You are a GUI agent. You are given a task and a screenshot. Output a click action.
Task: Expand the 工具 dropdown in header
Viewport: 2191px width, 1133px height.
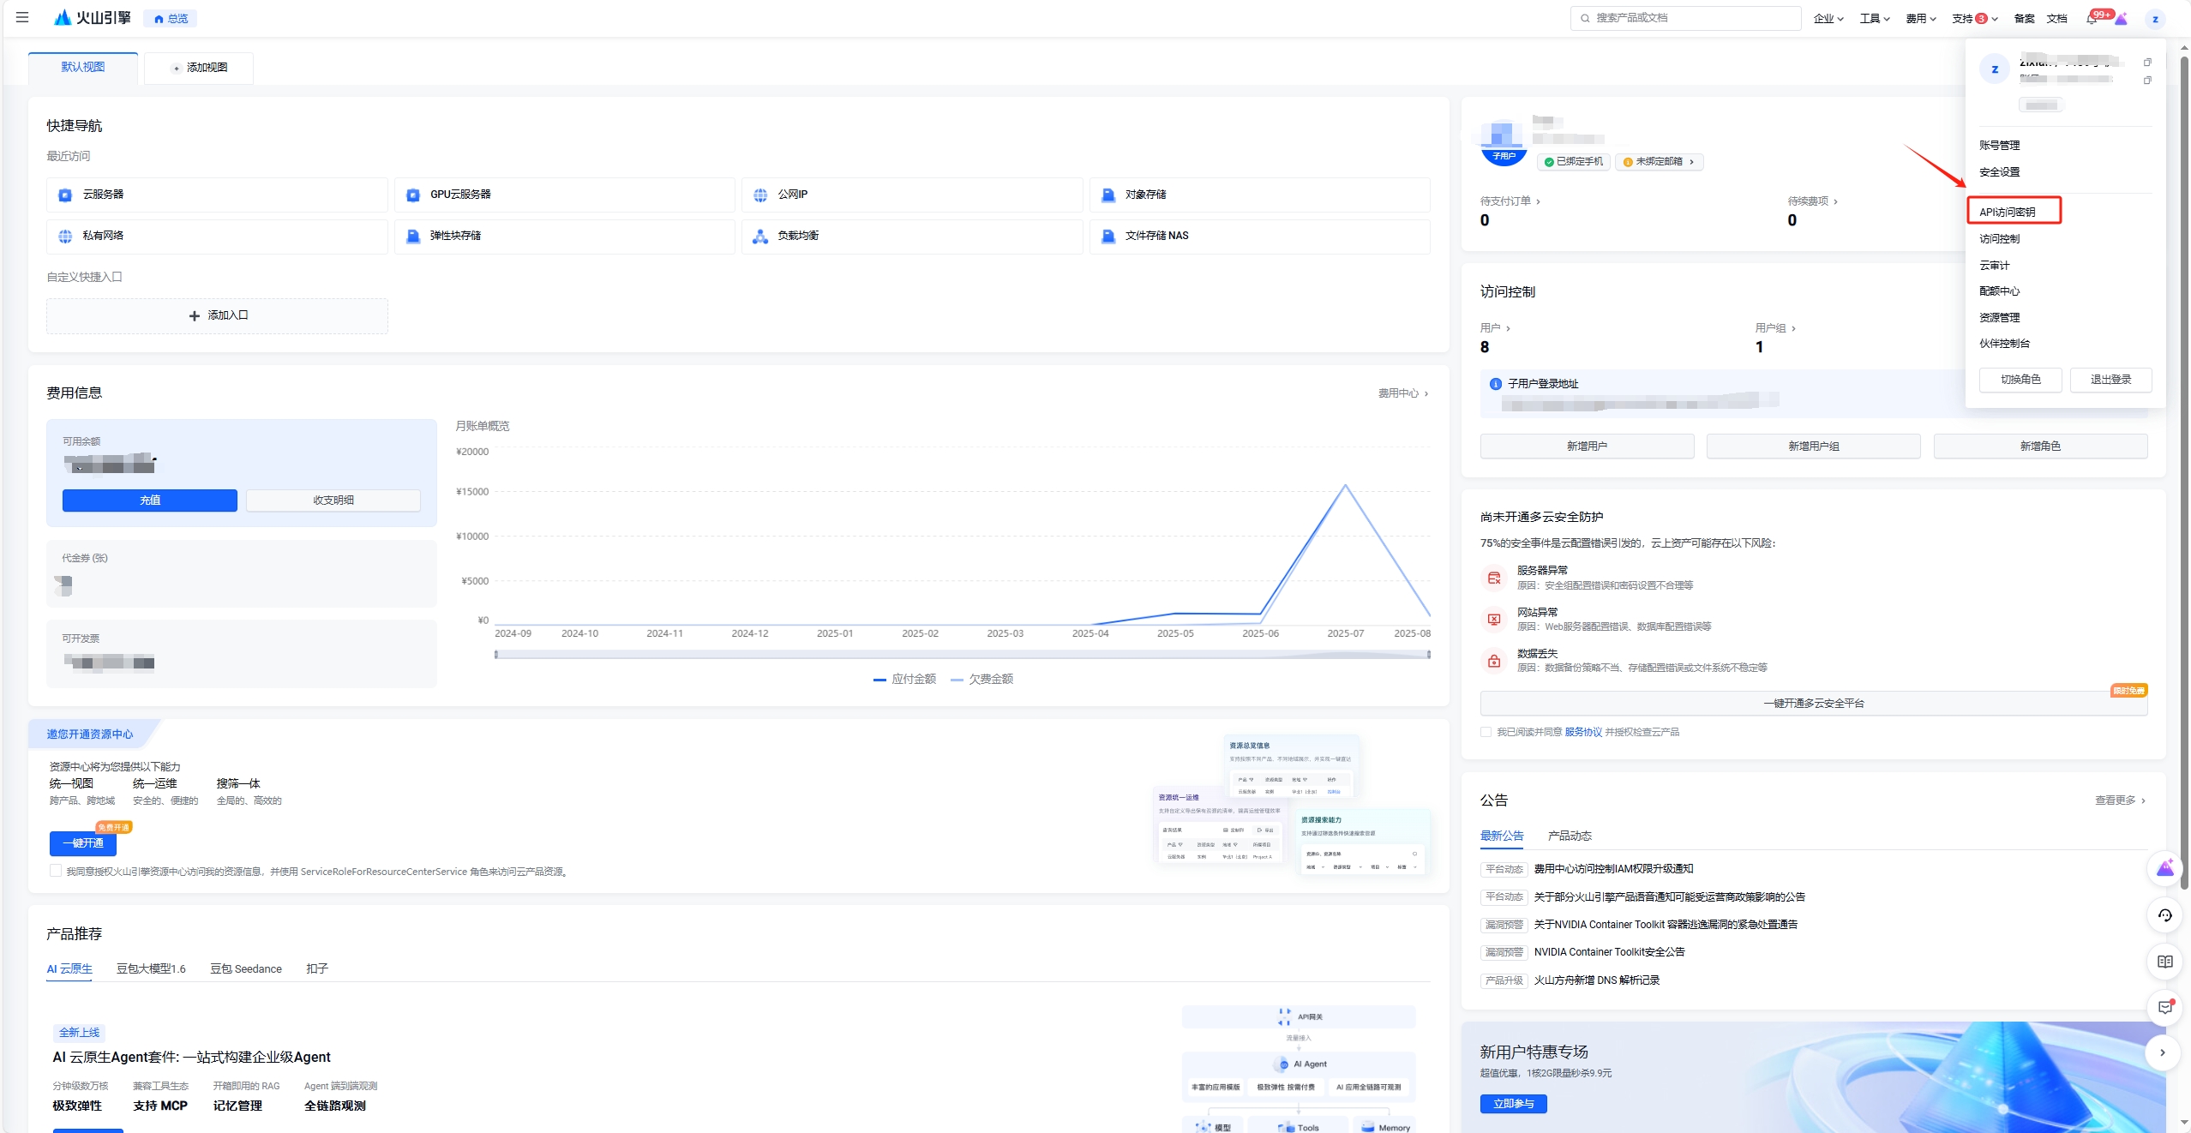(1874, 19)
